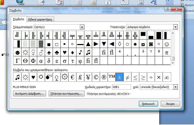Select the male sign symbol
This screenshot has height=125, width=194.
pos(41,53)
